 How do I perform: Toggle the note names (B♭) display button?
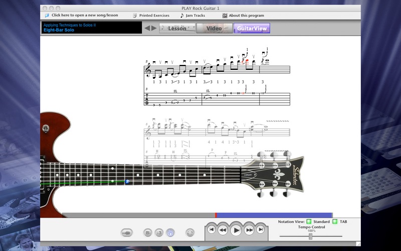[x=147, y=233]
